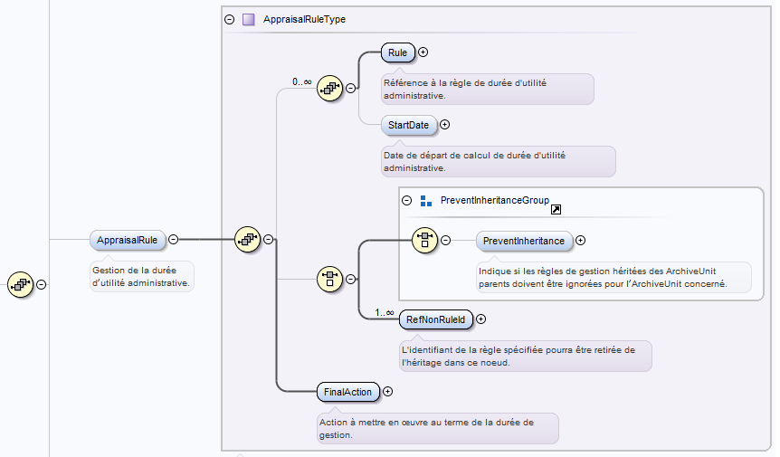This screenshot has width=780, height=457.
Task: Click the sequence compositor icon beside AppraisalRule
Action: coord(247,240)
